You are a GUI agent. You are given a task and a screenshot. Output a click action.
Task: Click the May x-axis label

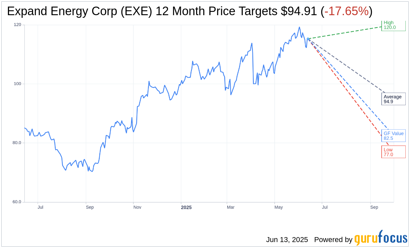coord(279,207)
